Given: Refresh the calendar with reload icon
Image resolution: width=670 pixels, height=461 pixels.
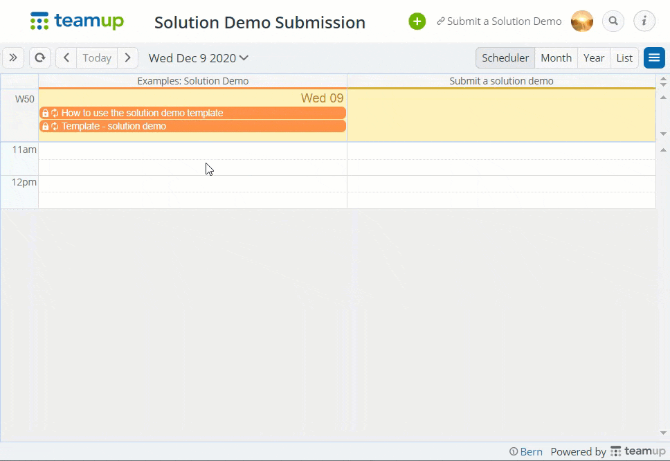Looking at the screenshot, I should [x=39, y=57].
